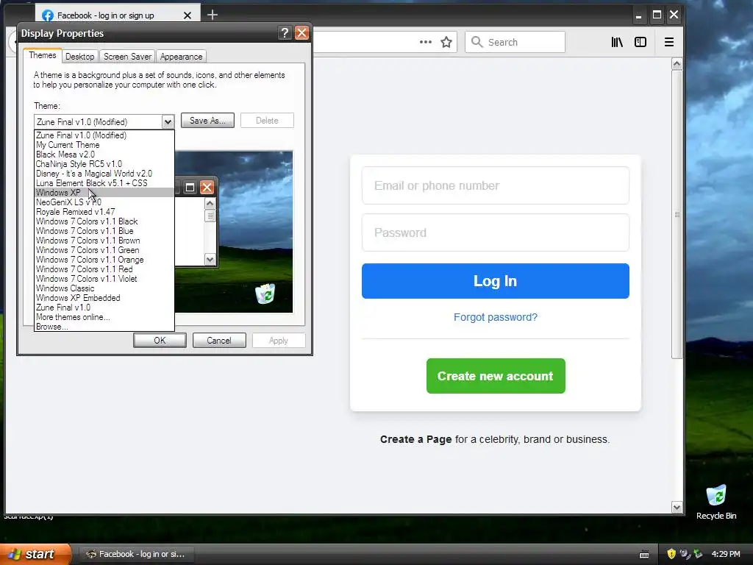Bookmark this page with star icon
Image resolution: width=753 pixels, height=565 pixels.
pyautogui.click(x=446, y=42)
